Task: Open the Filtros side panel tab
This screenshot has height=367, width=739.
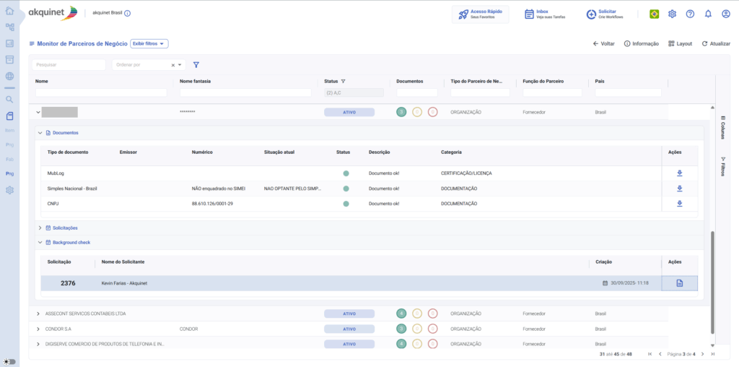Action: (722, 166)
